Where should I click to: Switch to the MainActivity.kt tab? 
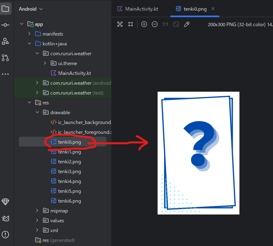138,9
